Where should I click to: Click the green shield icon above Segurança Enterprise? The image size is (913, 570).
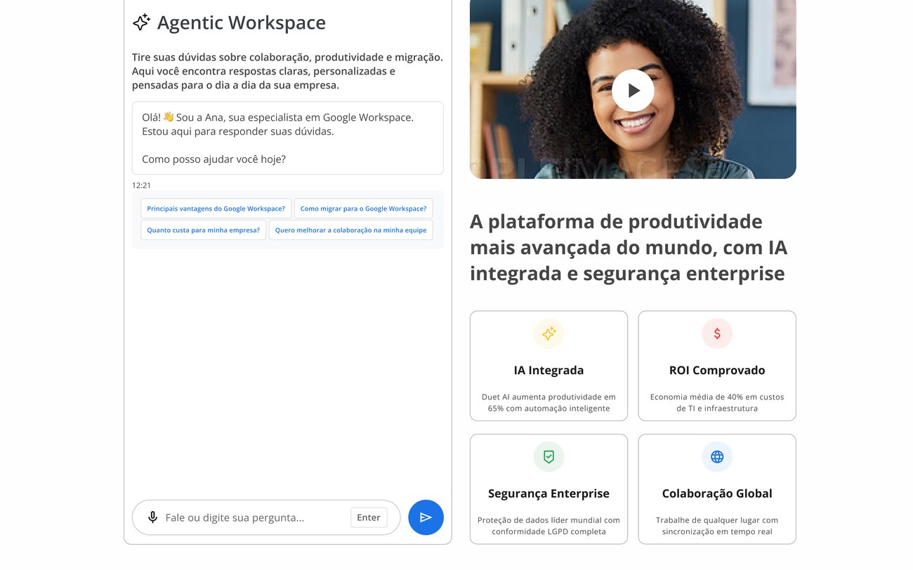[549, 457]
